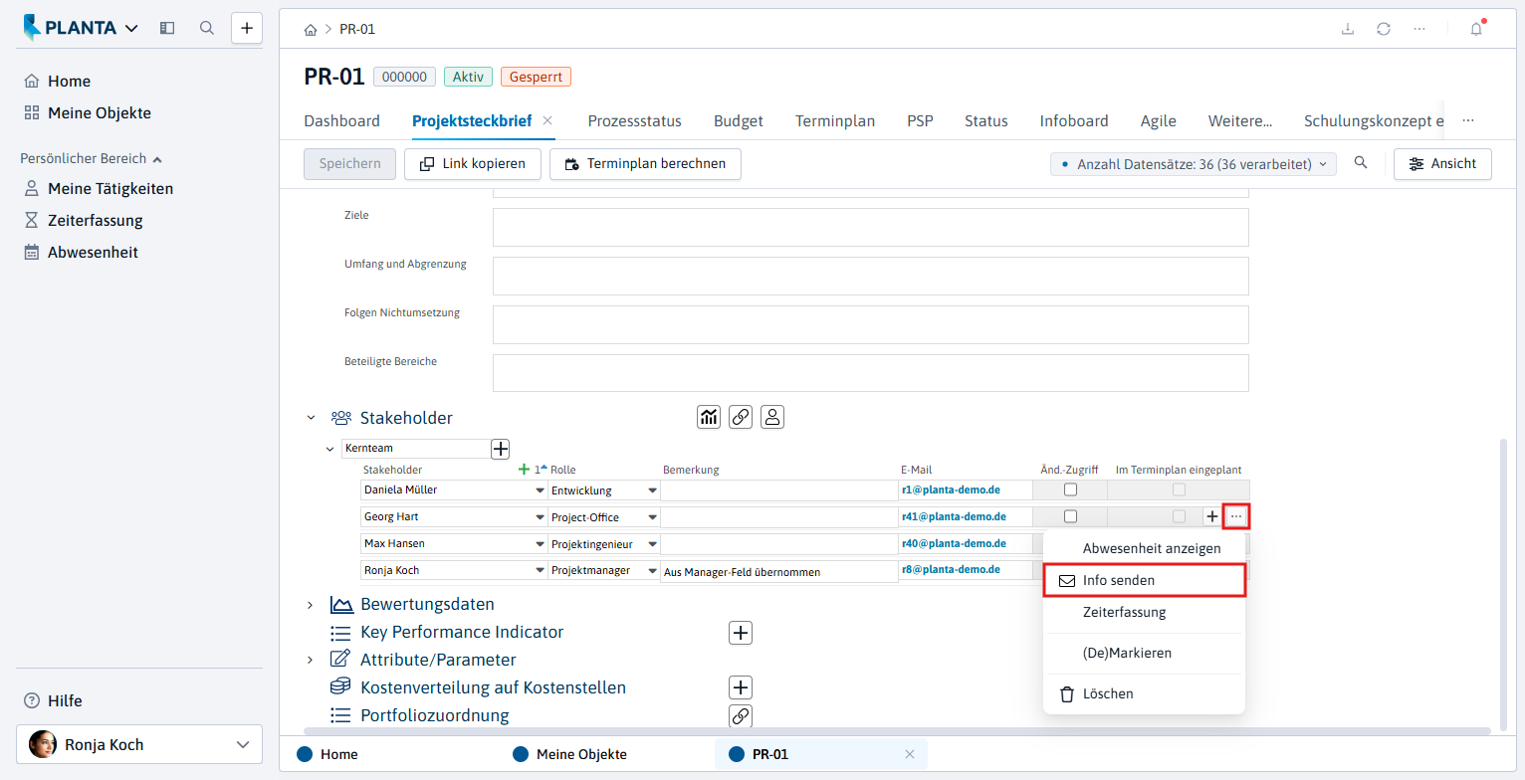Image resolution: width=1525 pixels, height=780 pixels.
Task: Switch to the Budget tab
Action: coord(739,120)
